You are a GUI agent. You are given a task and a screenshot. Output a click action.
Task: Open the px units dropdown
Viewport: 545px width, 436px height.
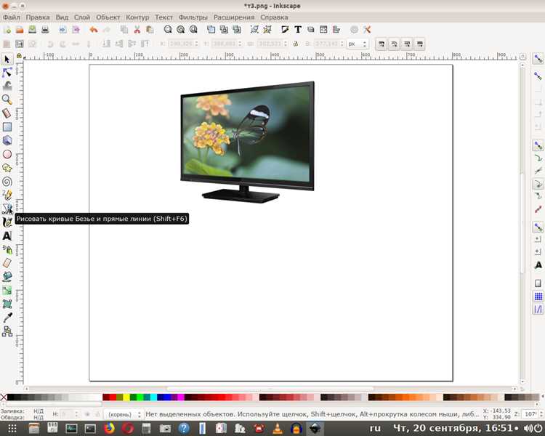[x=357, y=44]
